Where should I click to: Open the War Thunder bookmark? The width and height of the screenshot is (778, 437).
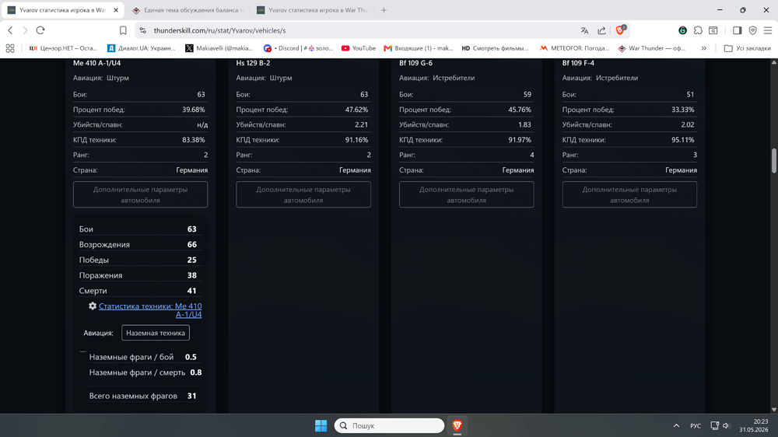pos(652,48)
